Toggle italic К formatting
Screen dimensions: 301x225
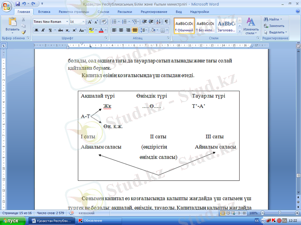(x=43, y=30)
